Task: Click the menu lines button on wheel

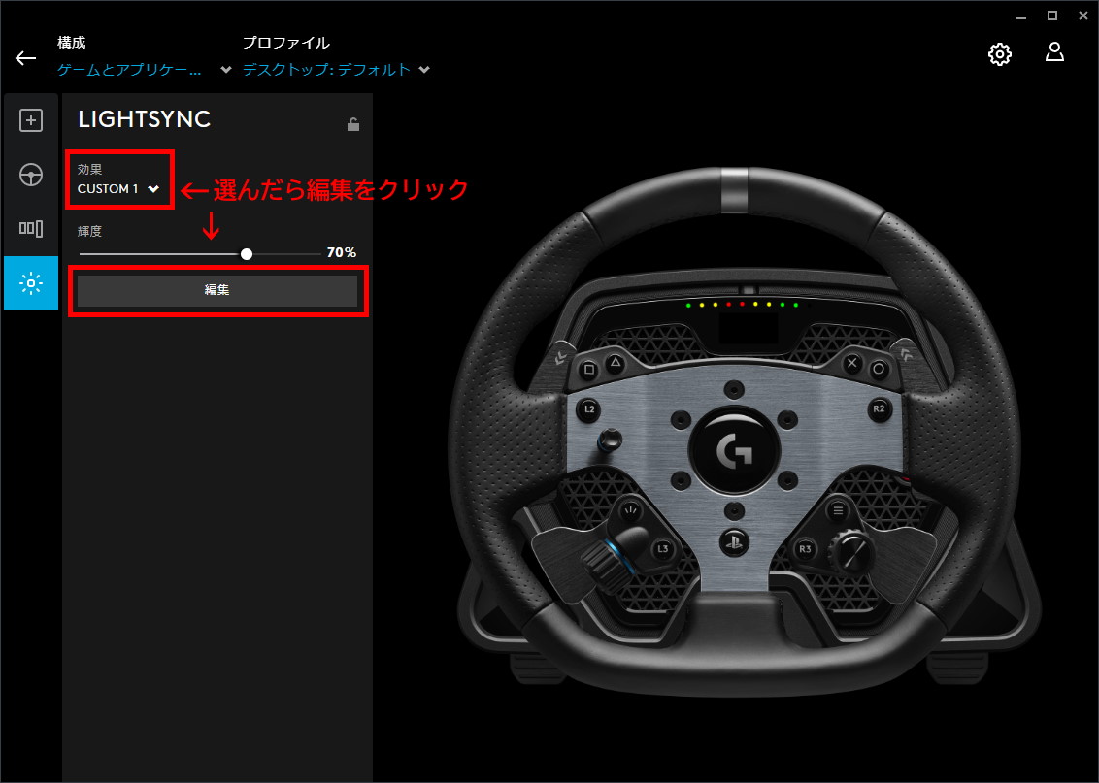Action: [x=837, y=510]
